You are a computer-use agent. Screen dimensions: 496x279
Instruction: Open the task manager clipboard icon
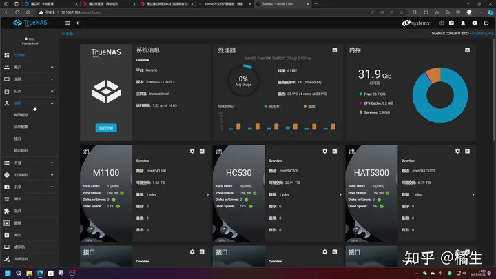pyautogui.click(x=451, y=23)
